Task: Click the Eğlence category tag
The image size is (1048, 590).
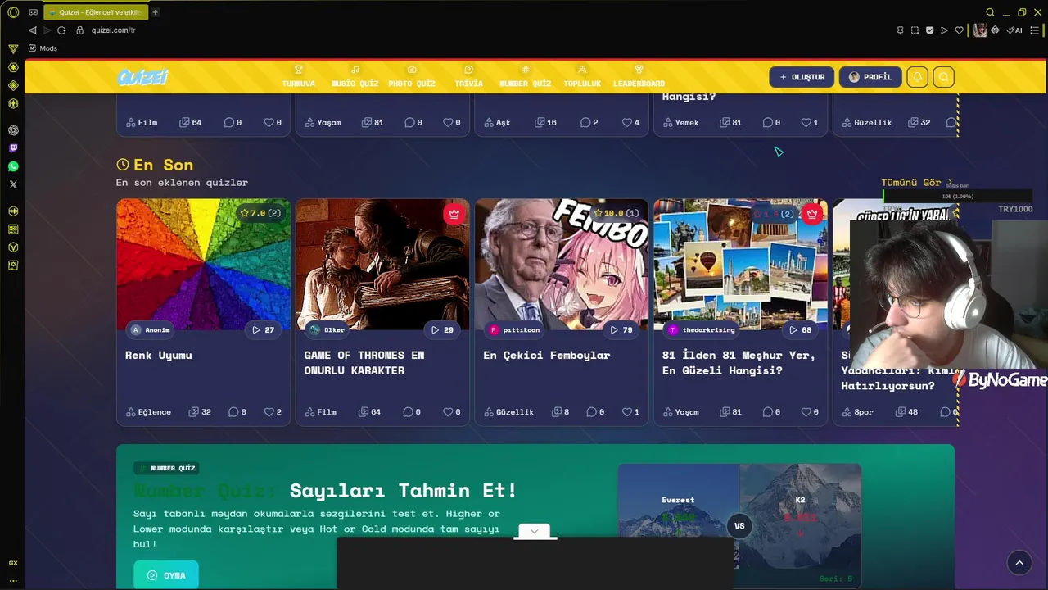Action: pyautogui.click(x=148, y=412)
